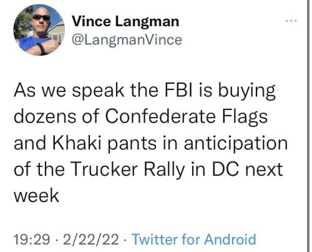Click the 2/22/22 tweet date
Viewport: 312px width, 252px height.
click(91, 239)
